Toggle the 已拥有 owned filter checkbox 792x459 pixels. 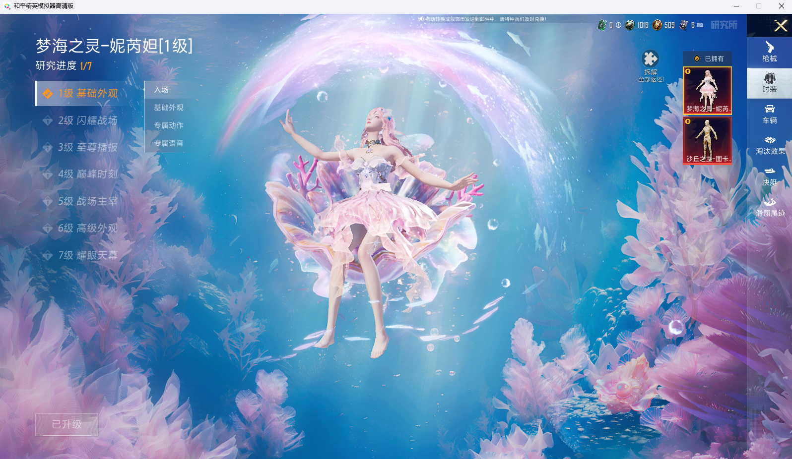697,58
